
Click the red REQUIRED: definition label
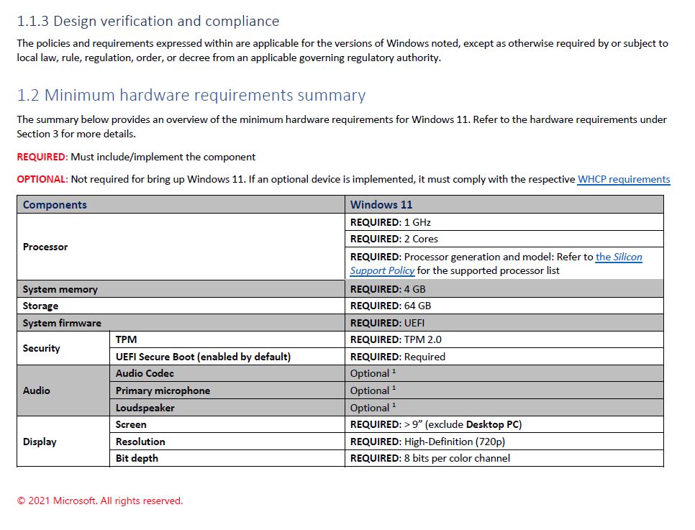click(42, 157)
